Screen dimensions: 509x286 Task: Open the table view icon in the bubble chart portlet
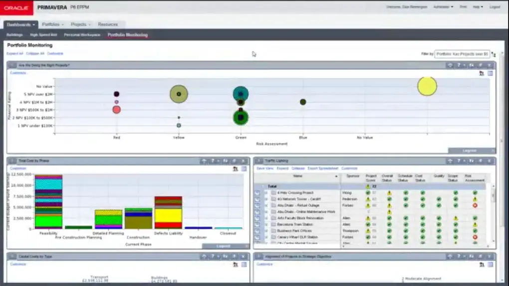click(x=490, y=73)
